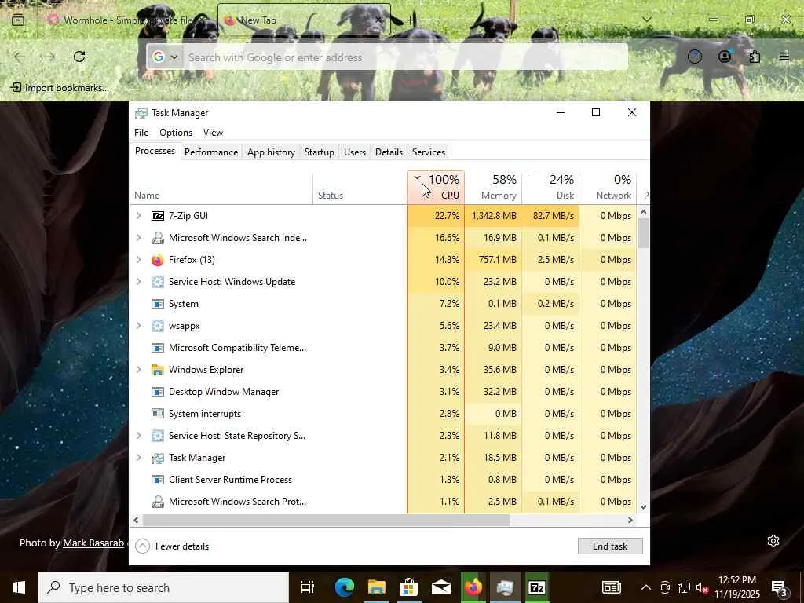Click the System interrupts icon

pyautogui.click(x=157, y=414)
